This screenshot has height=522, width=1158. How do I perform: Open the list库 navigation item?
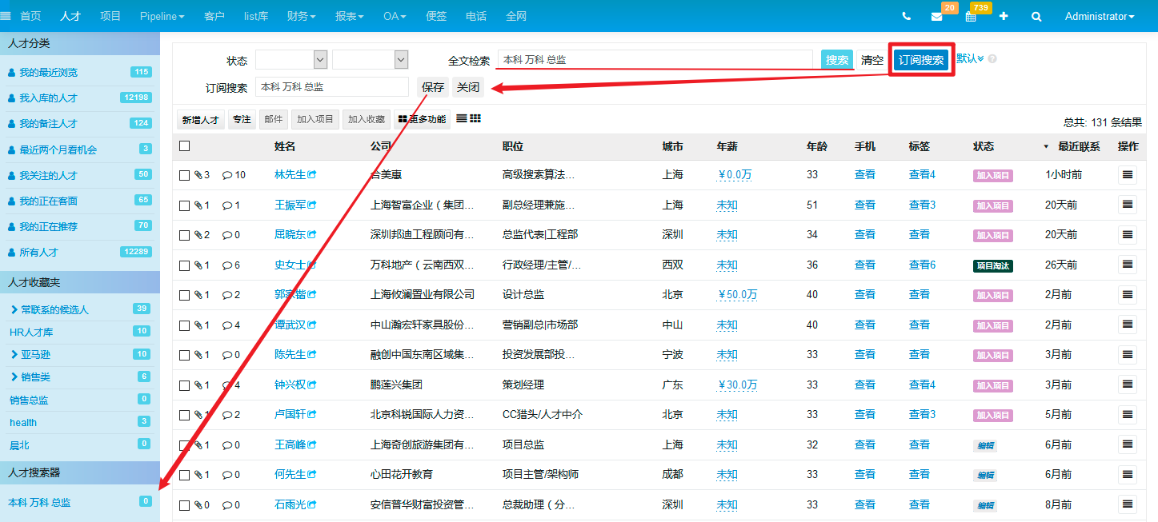point(256,16)
